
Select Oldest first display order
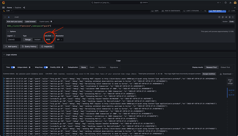[225, 67]
